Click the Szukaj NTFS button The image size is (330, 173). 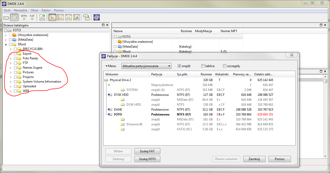click(147, 159)
